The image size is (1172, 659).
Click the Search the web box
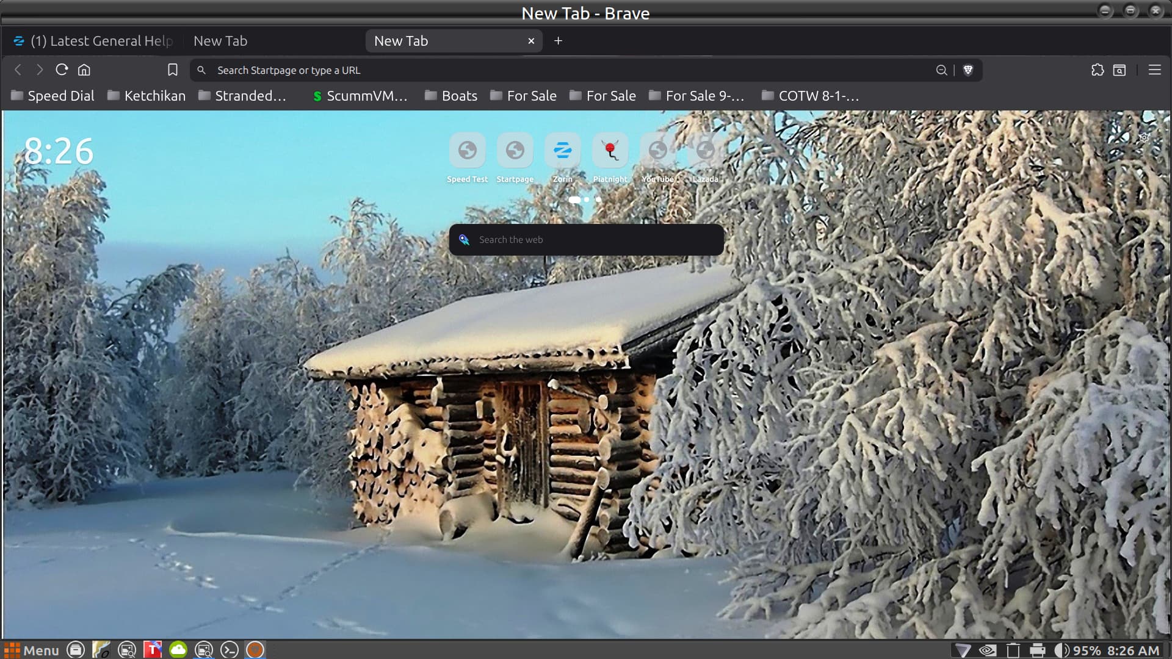pyautogui.click(x=586, y=240)
